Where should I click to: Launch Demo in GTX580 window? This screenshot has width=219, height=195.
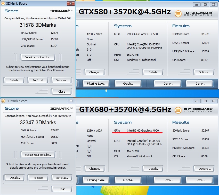(168, 84)
